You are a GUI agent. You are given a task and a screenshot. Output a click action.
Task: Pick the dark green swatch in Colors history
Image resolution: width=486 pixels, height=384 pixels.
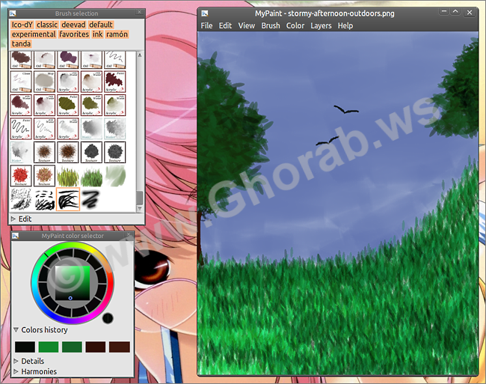click(72, 347)
